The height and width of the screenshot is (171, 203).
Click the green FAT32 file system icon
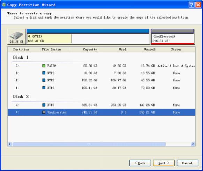click(44, 66)
